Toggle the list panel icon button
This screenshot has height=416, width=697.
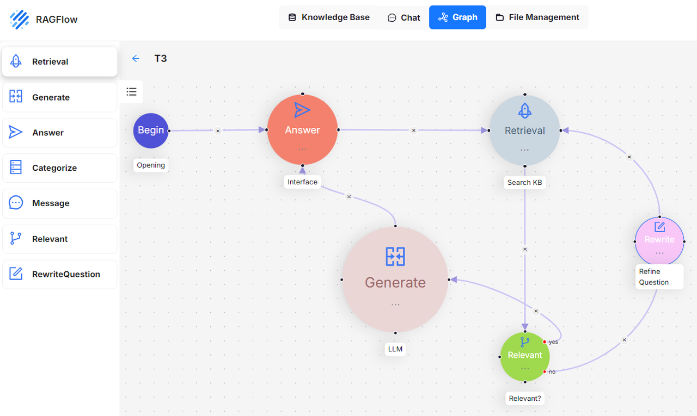tap(131, 91)
